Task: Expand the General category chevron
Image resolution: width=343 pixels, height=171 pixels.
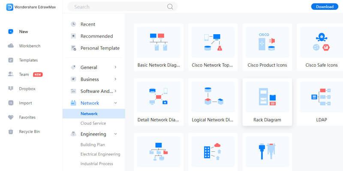Action: 115,67
